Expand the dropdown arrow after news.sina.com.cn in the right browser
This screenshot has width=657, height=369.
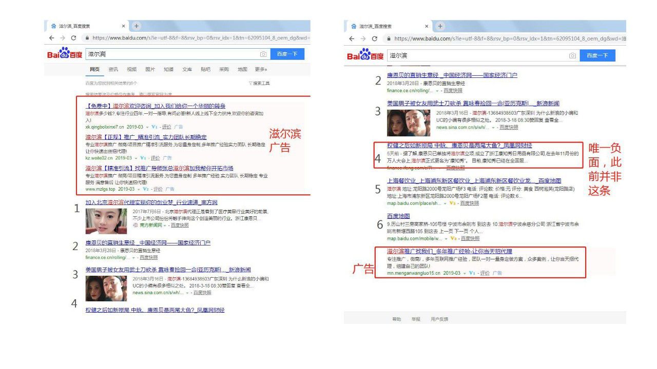coord(493,128)
